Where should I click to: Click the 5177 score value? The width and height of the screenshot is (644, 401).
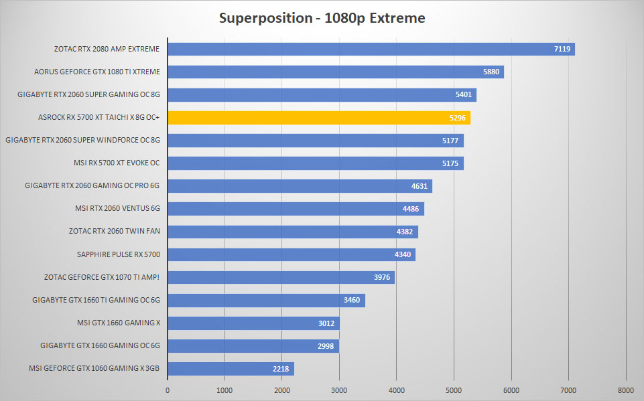pyautogui.click(x=450, y=141)
